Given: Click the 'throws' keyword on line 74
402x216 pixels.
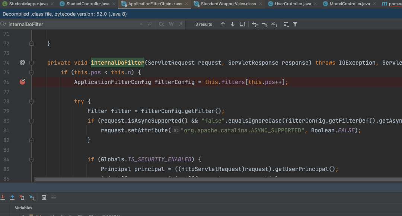Looking at the screenshot, I should 325,63.
